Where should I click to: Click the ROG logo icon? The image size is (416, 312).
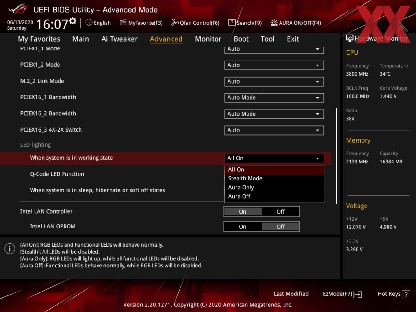pyautogui.click(x=18, y=9)
